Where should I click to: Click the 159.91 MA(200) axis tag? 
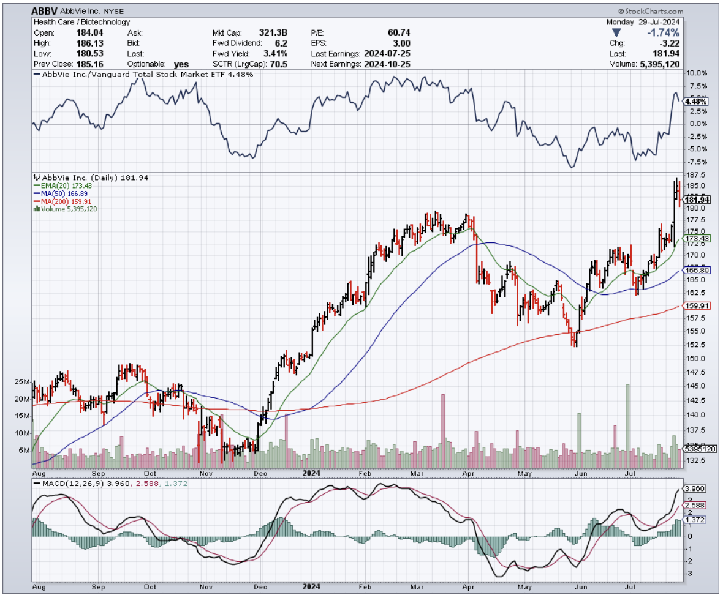(698, 306)
